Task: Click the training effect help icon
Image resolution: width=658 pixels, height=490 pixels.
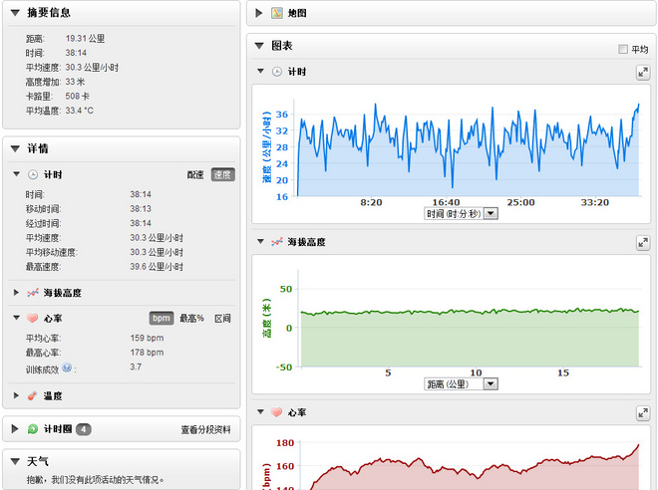Action: (x=67, y=367)
